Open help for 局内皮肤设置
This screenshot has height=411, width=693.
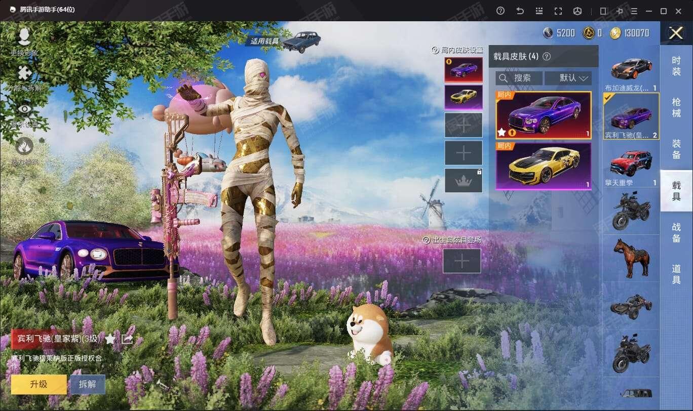click(x=435, y=50)
